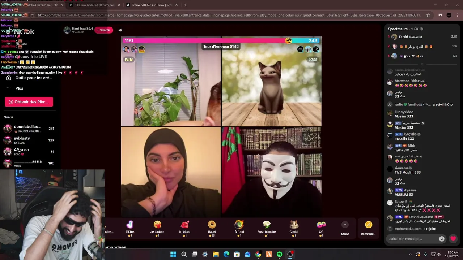
Task: Open douniabellao... followed account
Action: click(x=29, y=129)
